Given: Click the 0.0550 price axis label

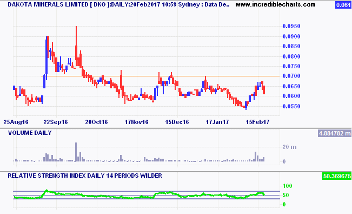Looking at the screenshot, I should [x=291, y=106].
